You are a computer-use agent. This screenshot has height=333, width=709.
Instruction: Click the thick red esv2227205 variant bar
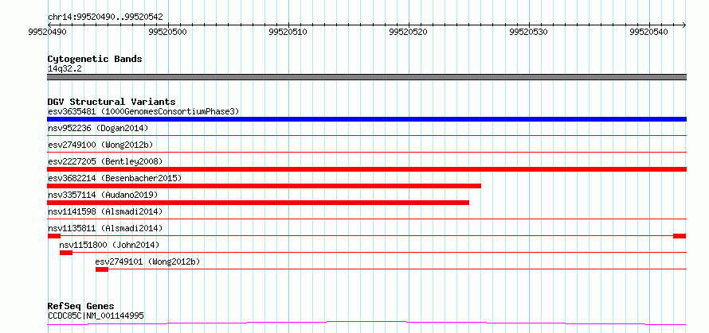click(x=366, y=169)
